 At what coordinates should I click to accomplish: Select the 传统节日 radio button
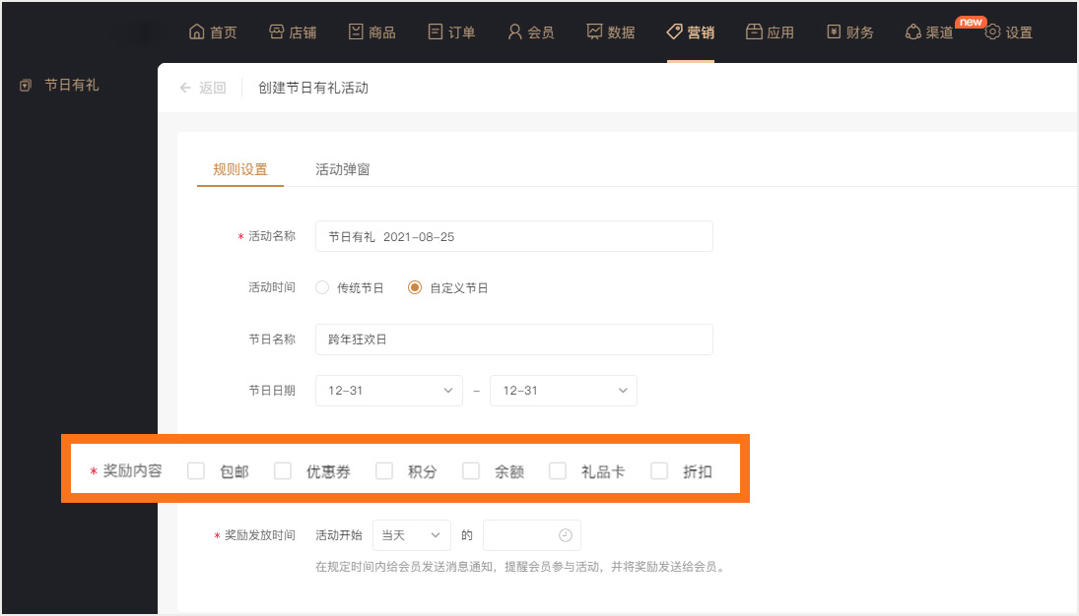(x=322, y=288)
